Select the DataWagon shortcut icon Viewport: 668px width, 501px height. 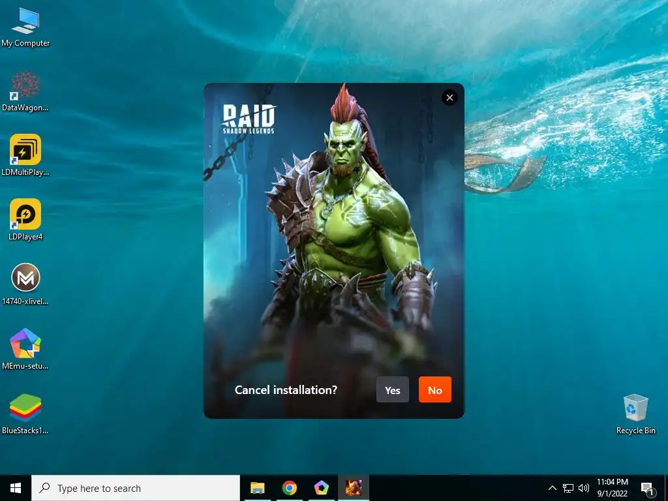click(25, 91)
